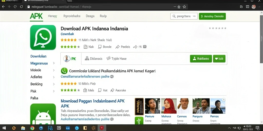This screenshot has height=131, width=263.
Task: Open File Explorer from taskbar
Action: pyautogui.click(x=23, y=128)
